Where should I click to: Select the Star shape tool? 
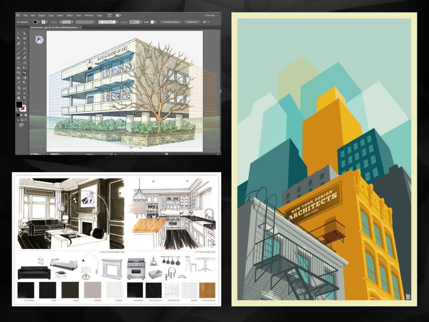click(x=25, y=48)
